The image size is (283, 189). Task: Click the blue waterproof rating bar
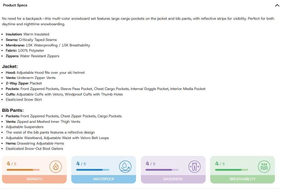click(92, 170)
